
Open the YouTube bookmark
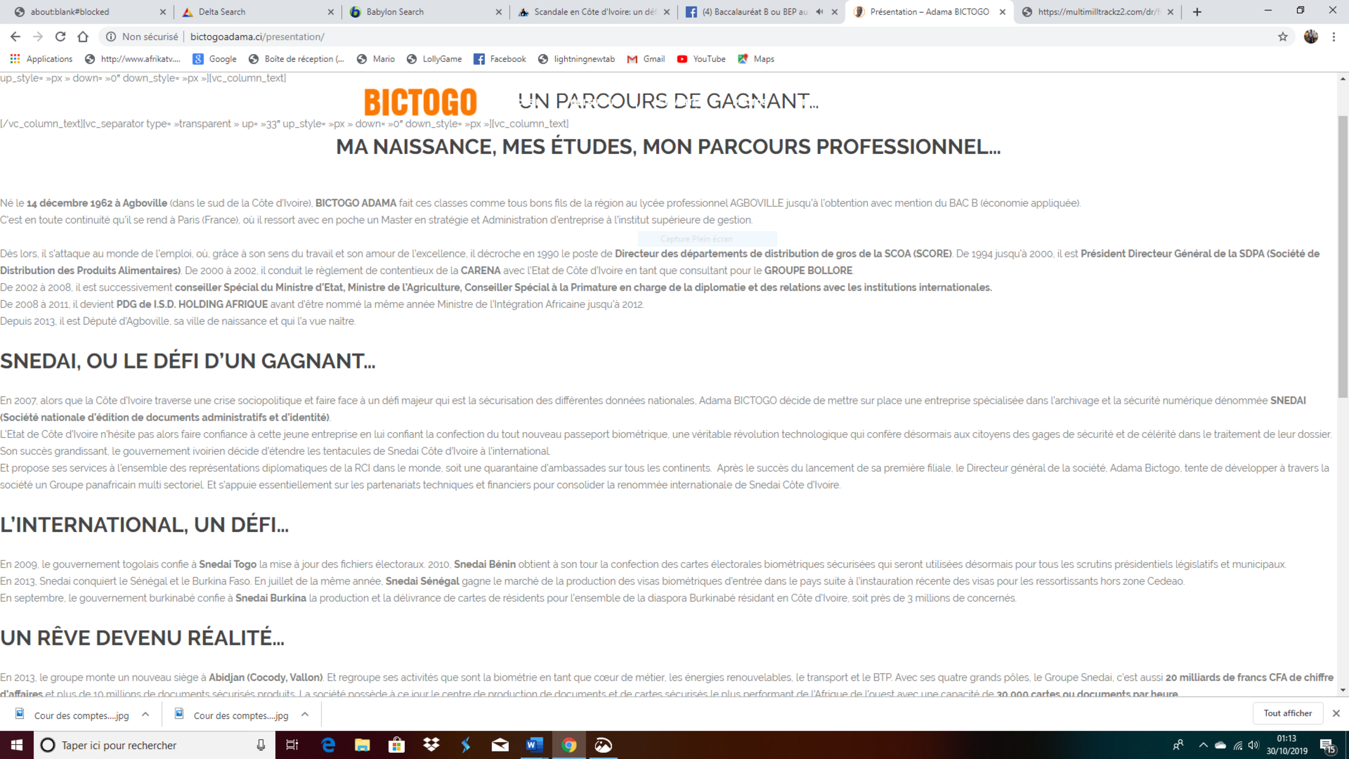click(x=701, y=59)
